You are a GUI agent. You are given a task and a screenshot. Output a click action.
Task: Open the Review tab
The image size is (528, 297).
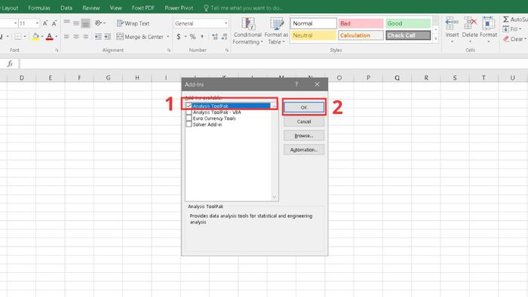tap(91, 8)
